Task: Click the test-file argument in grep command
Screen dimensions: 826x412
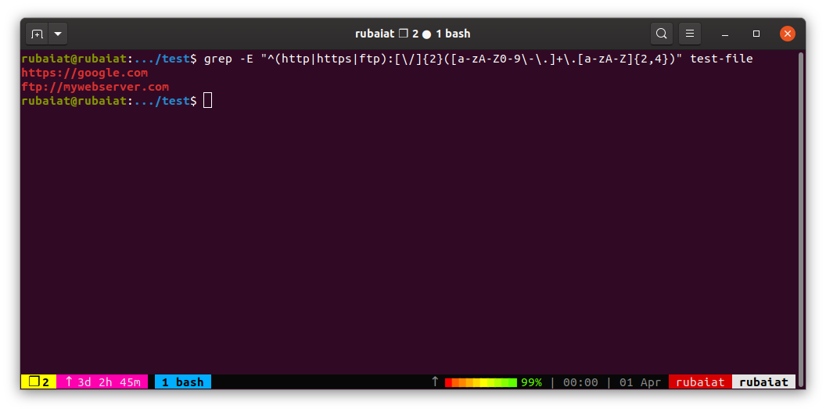Action: 721,59
